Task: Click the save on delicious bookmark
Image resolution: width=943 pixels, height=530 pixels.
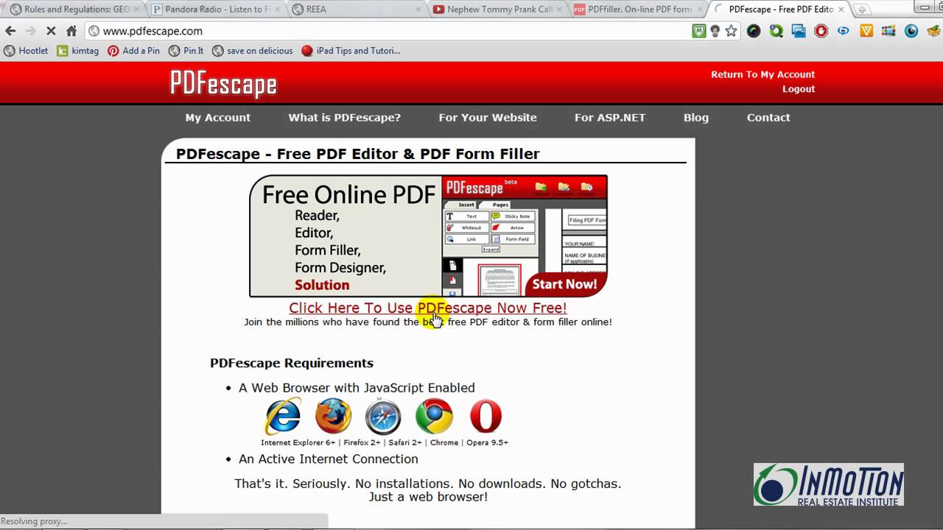Action: 253,51
